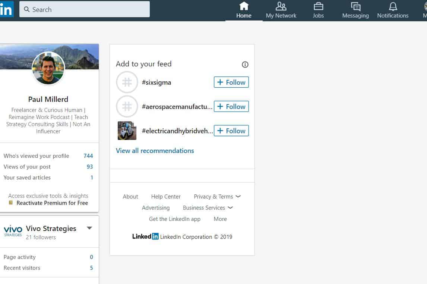Open the My Network tab
The image size is (427, 284).
point(281,10)
